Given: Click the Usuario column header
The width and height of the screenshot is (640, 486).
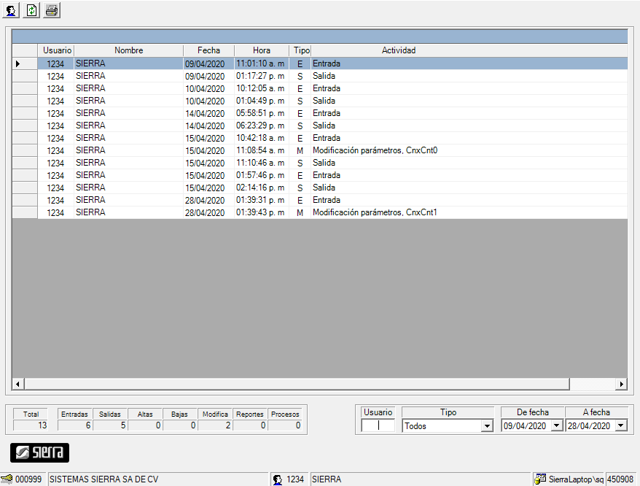Looking at the screenshot, I should coord(57,50).
